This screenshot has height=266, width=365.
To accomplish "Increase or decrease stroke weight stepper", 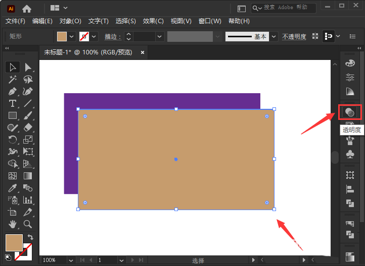I will (128, 36).
